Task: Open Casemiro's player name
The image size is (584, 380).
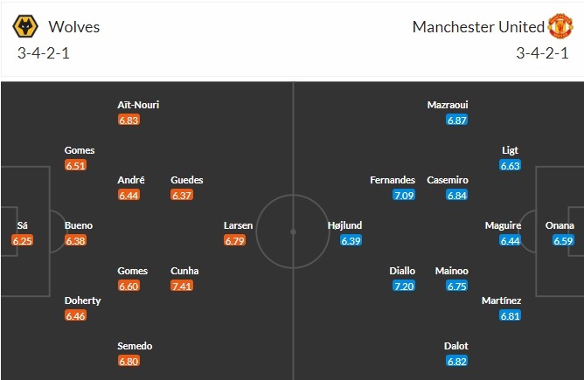Action: [448, 180]
